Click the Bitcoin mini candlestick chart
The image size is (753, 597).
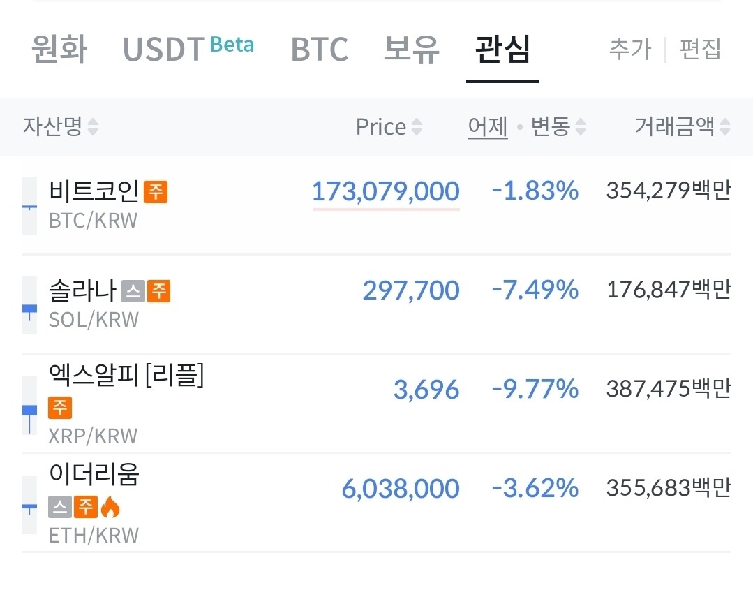point(29,206)
